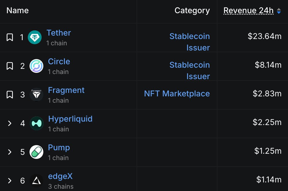The width and height of the screenshot is (288, 191).
Task: Click the Circle logo icon
Action: tap(36, 66)
